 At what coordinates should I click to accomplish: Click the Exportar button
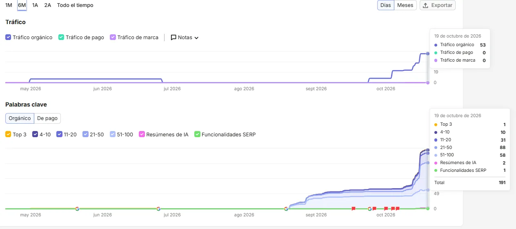[437, 5]
